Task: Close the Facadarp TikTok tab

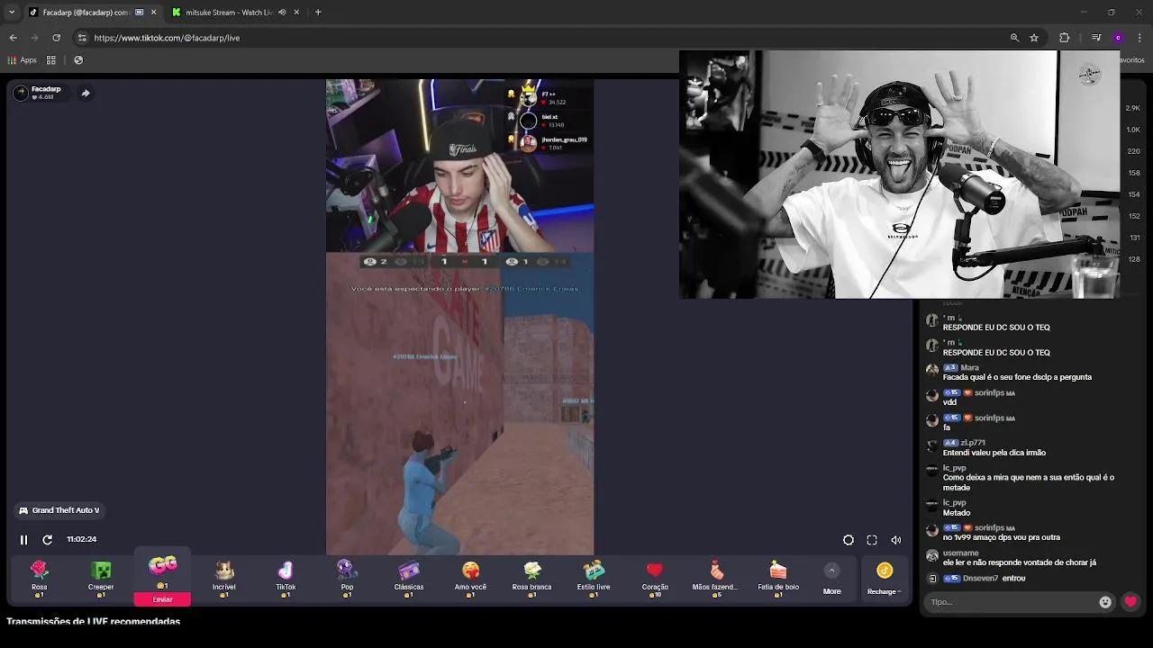Action: 153,13
